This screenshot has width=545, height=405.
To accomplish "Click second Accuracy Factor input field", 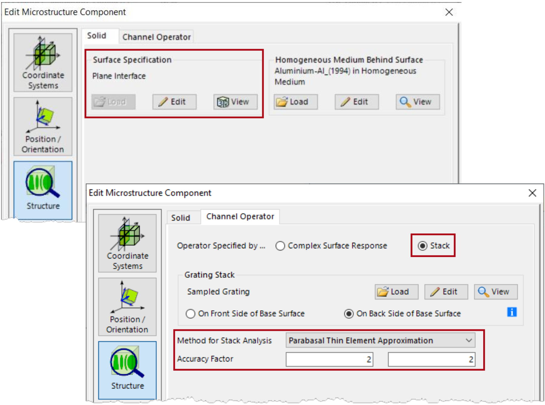I will [x=432, y=359].
